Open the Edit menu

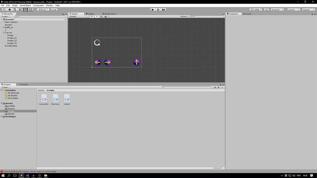[8, 5]
